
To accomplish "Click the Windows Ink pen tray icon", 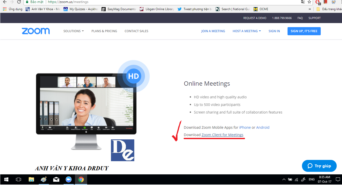I will [303, 179].
